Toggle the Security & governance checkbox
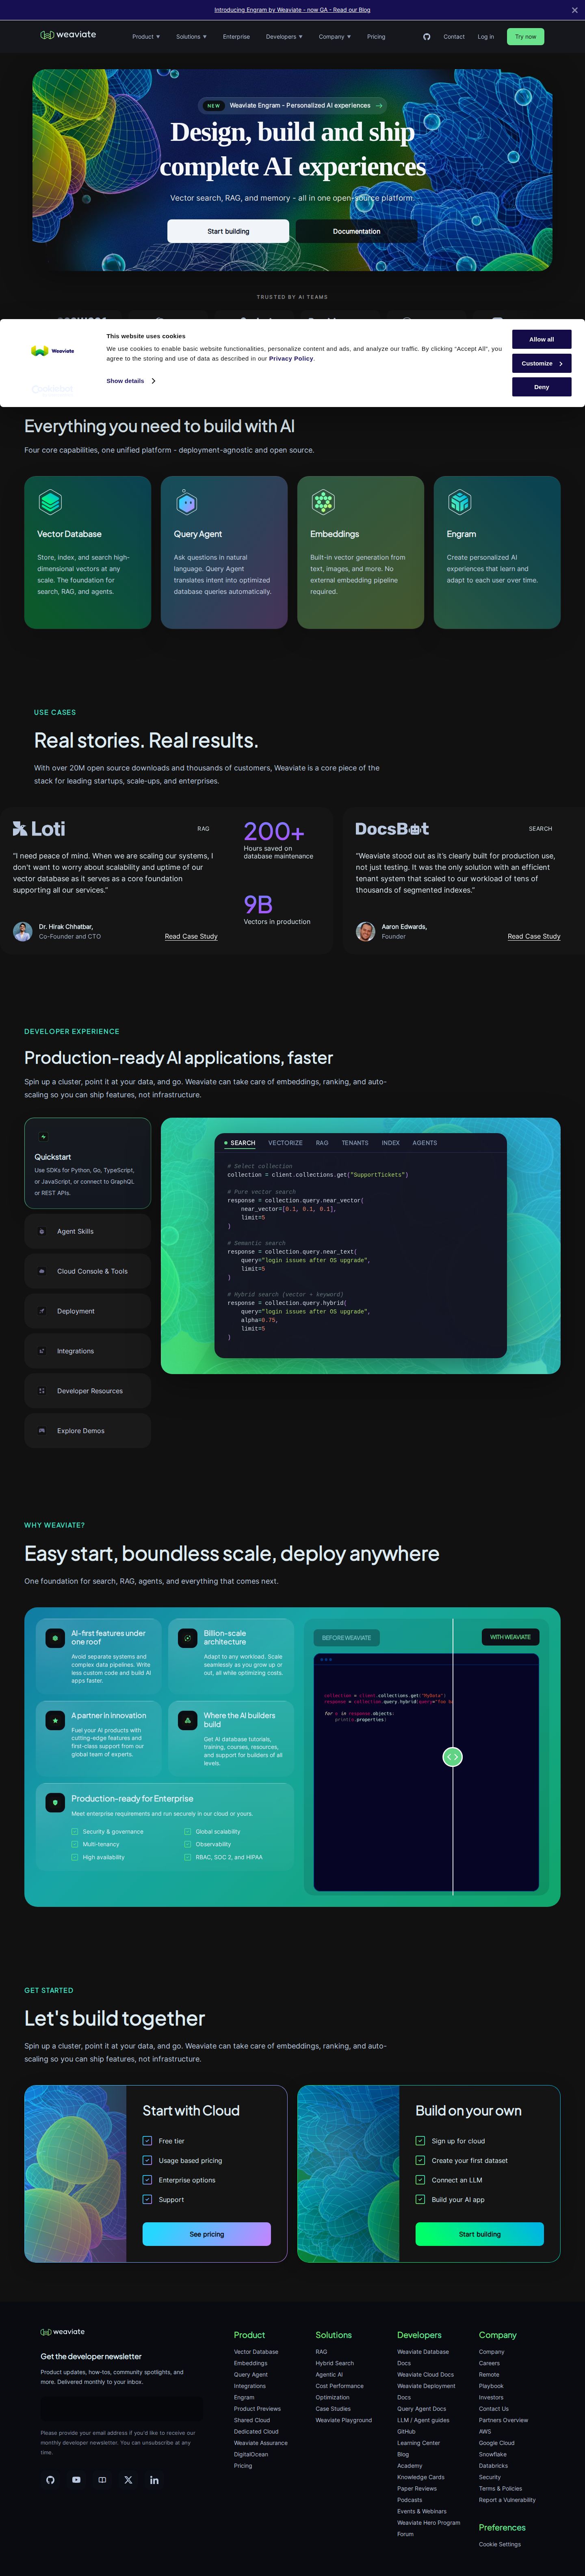This screenshot has height=2576, width=585. click(75, 1831)
